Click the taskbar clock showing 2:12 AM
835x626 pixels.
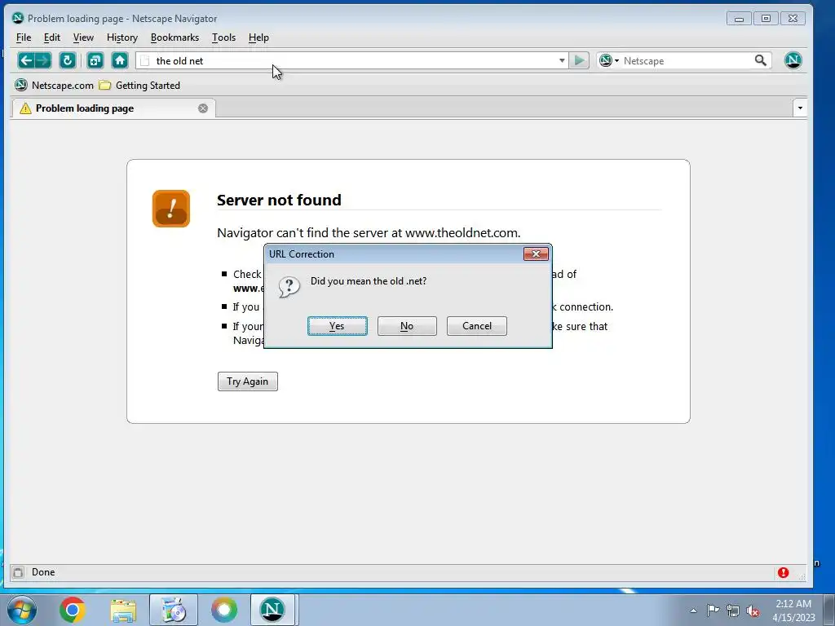coord(793,611)
